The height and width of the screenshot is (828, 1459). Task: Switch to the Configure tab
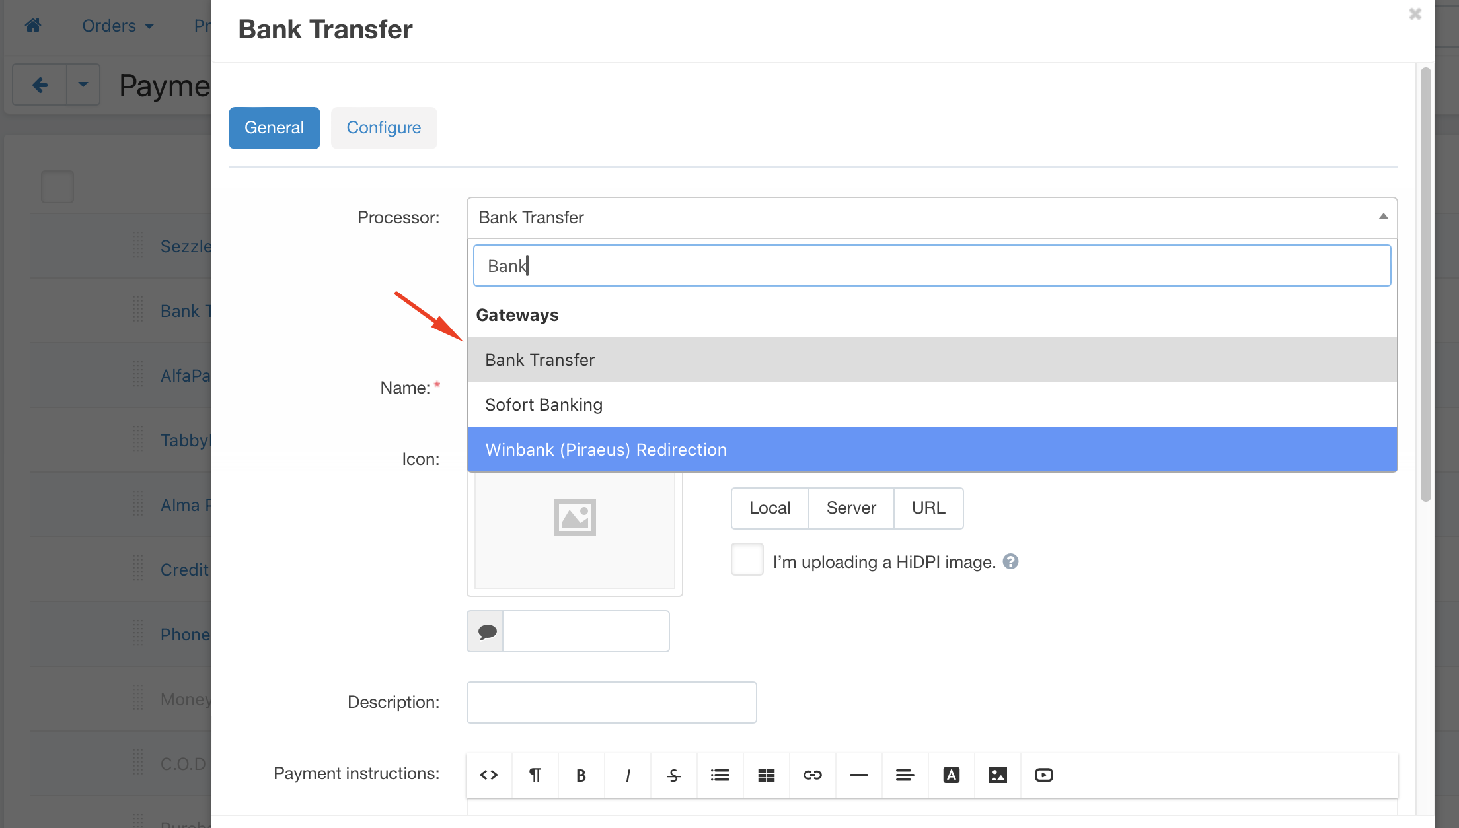tap(384, 127)
